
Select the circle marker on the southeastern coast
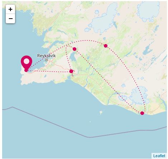142,113
